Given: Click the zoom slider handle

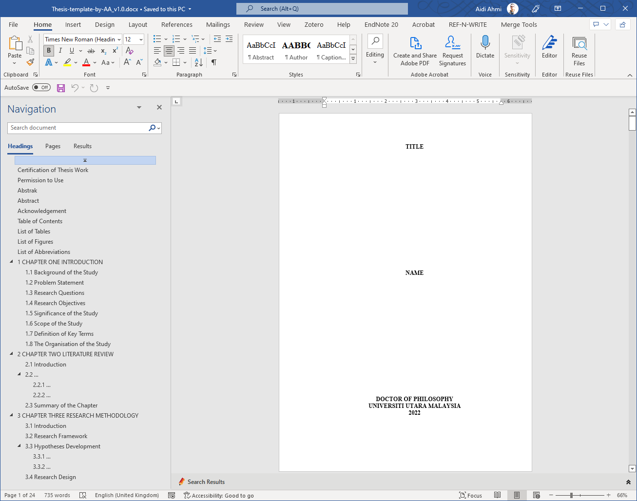Looking at the screenshot, I should click(571, 495).
